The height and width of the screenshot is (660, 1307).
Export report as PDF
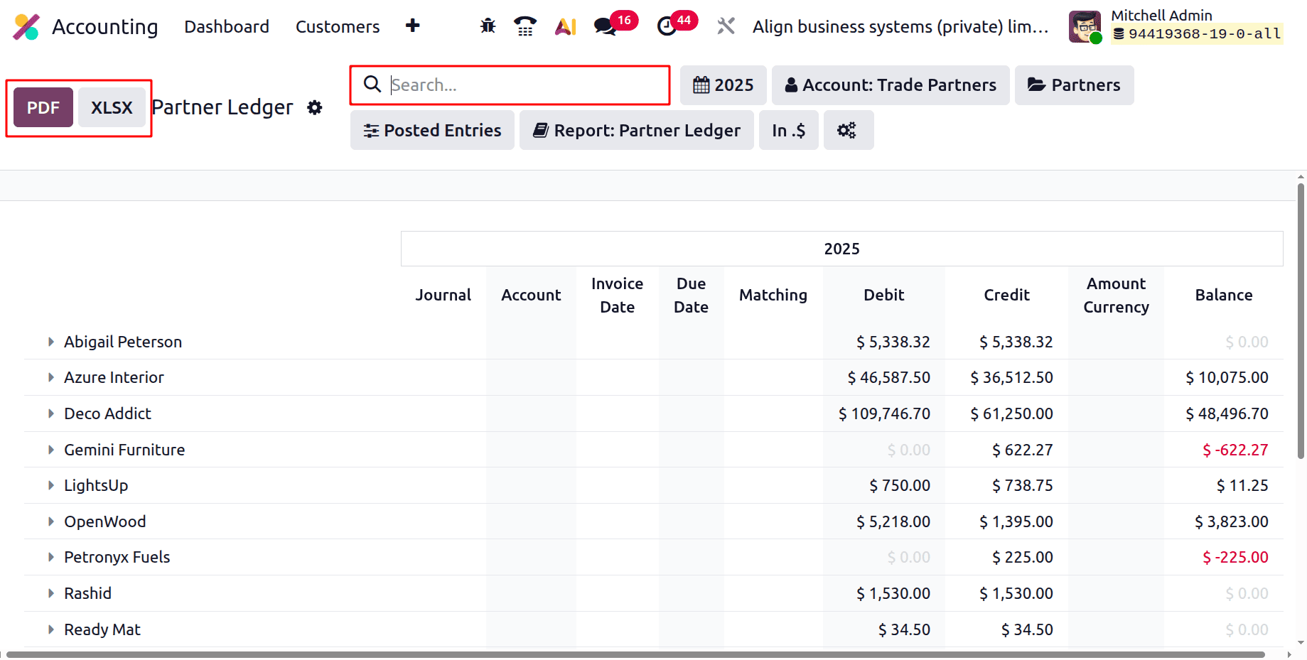tap(43, 107)
